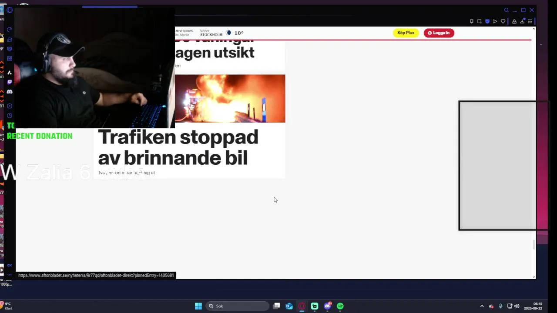Open Discord from the taskbar
This screenshot has width=557, height=313.
(x=328, y=306)
